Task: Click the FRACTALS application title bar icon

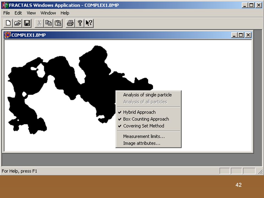Action: tap(5, 5)
